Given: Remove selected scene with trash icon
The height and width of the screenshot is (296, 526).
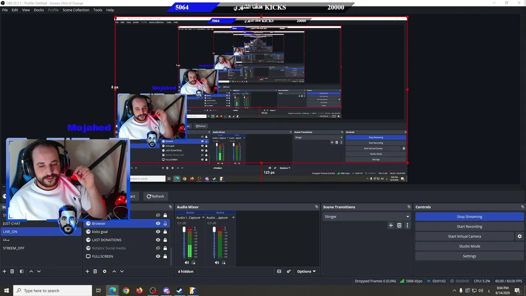Looking at the screenshot, I should coord(12,271).
